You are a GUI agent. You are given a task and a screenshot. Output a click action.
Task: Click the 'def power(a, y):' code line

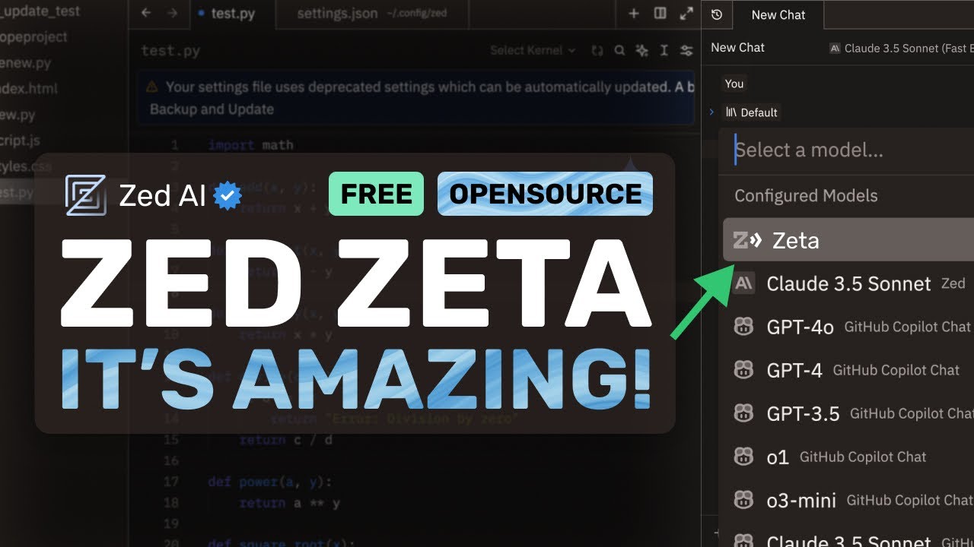point(270,482)
